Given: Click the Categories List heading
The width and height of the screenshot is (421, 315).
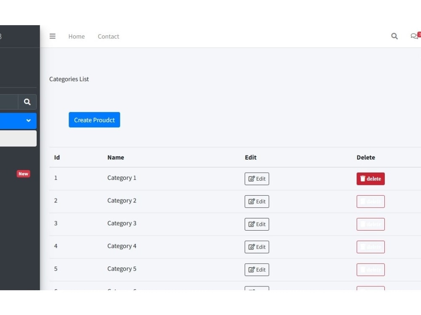Looking at the screenshot, I should click(x=69, y=79).
